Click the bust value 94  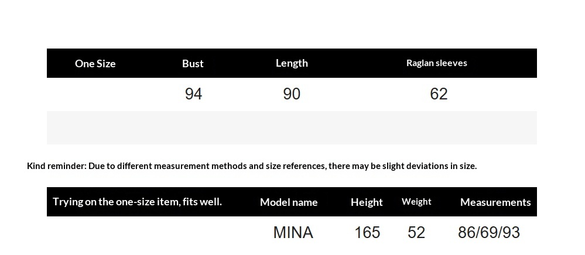(x=193, y=94)
